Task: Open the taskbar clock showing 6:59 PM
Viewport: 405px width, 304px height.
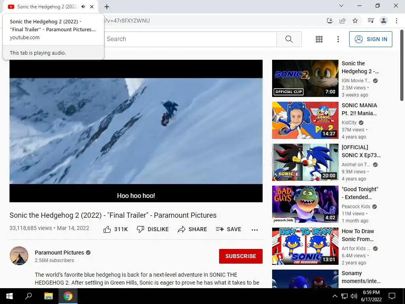Action: pos(371,296)
